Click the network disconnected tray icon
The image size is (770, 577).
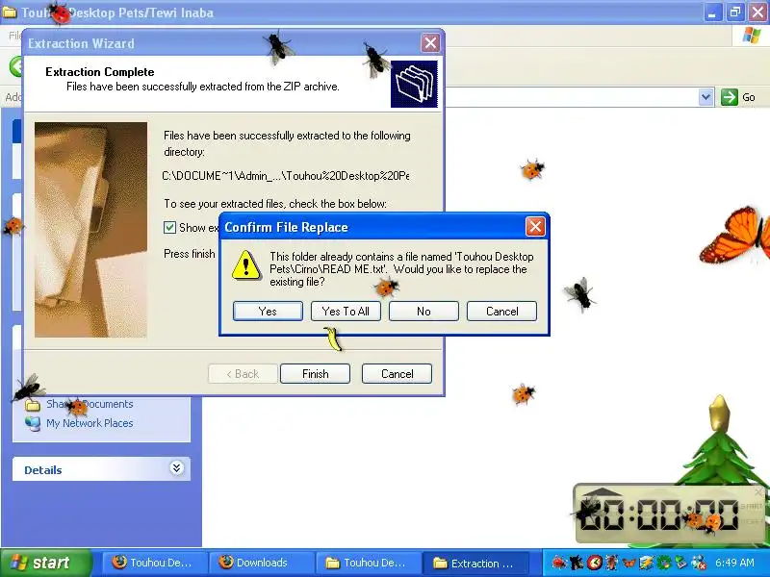(699, 563)
